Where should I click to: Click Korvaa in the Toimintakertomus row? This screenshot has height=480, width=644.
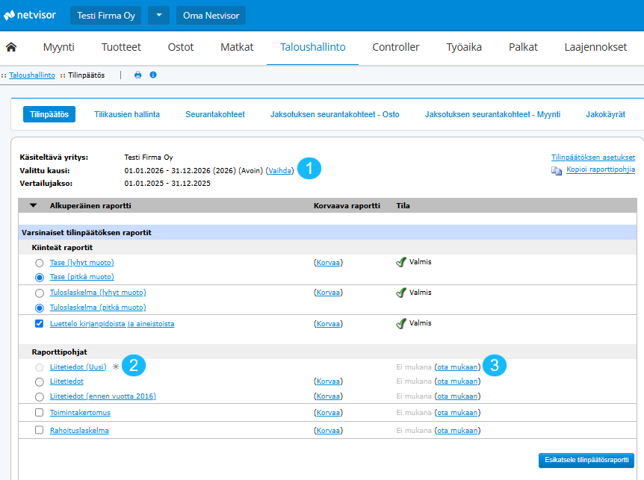[328, 412]
